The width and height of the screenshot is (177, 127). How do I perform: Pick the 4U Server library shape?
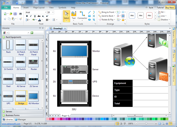tap(21, 80)
